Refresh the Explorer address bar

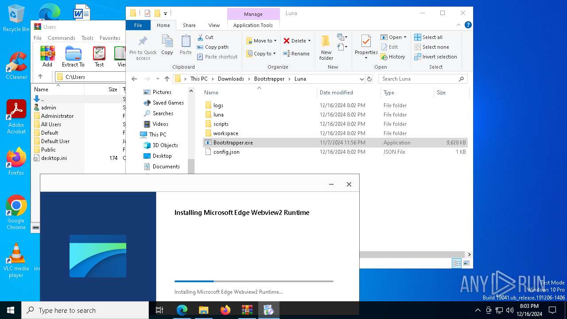(369, 79)
